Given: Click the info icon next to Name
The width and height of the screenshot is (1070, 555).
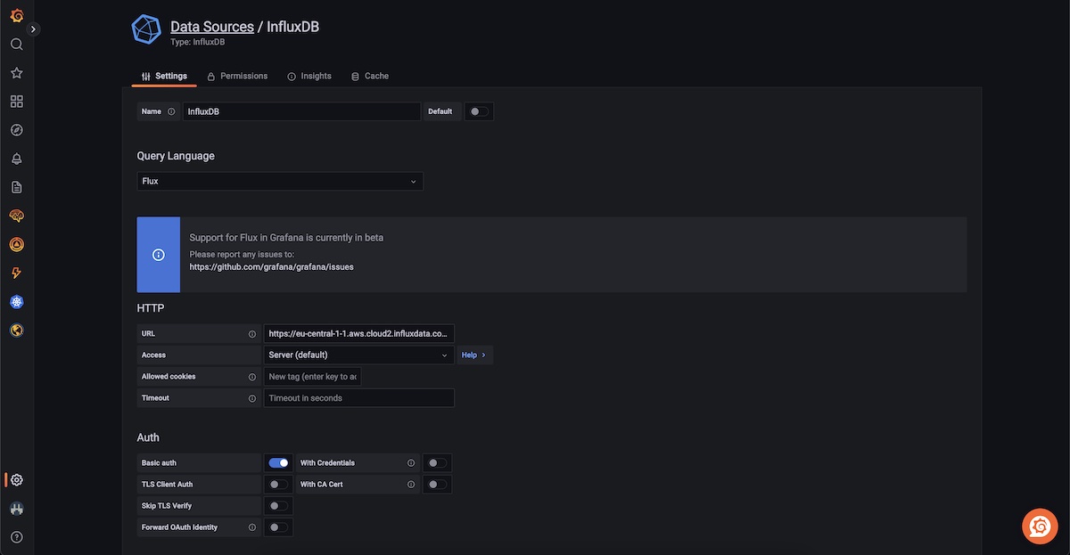Looking at the screenshot, I should pyautogui.click(x=171, y=111).
